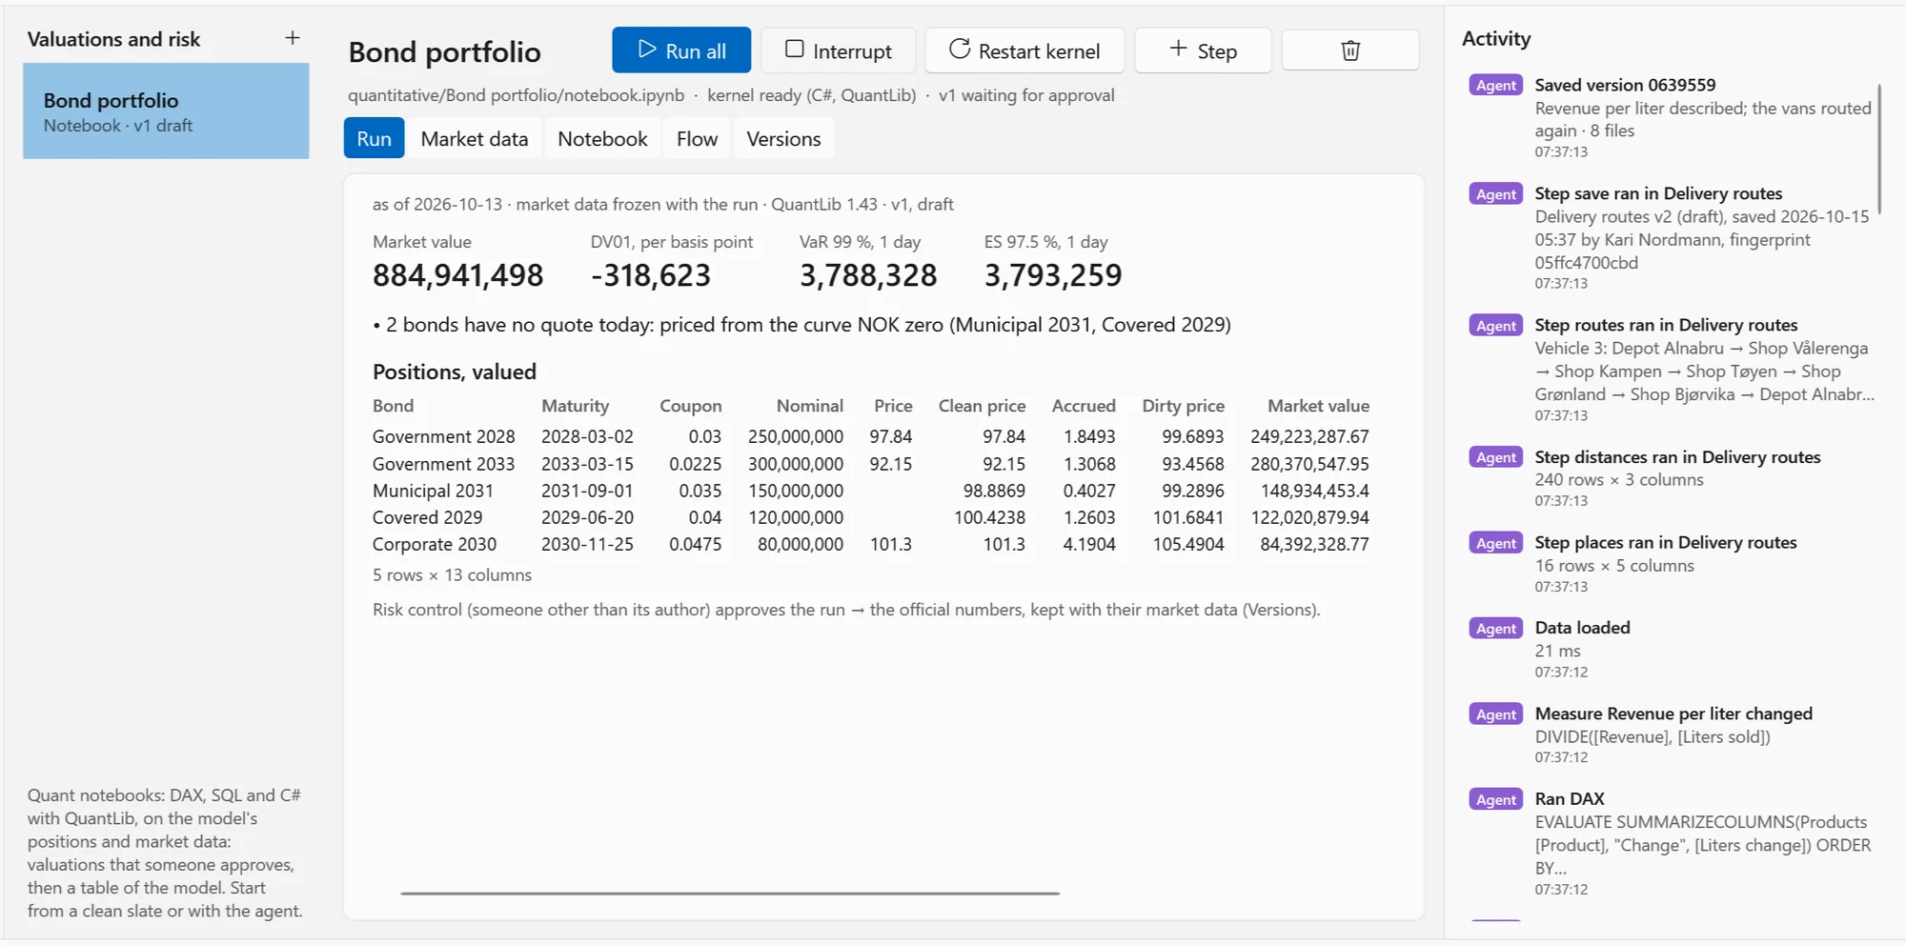Viewport: 1906px width, 945px height.
Task: Add a new Step
Action: pos(1203,50)
